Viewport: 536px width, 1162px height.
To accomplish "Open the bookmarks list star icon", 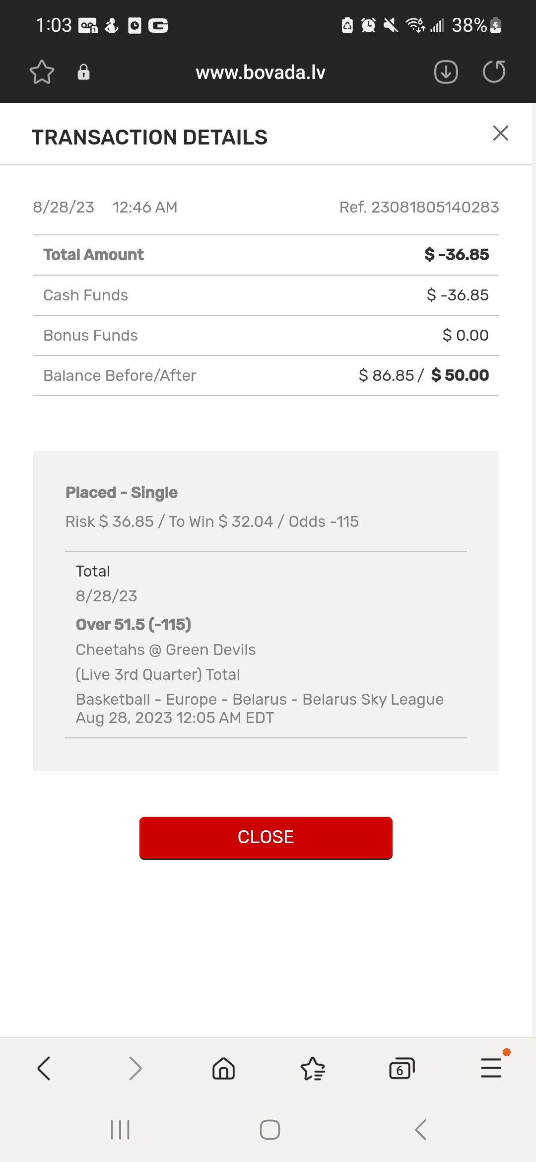I will (x=313, y=1068).
